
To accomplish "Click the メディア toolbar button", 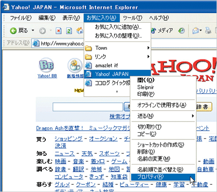I will (x=162, y=30).
